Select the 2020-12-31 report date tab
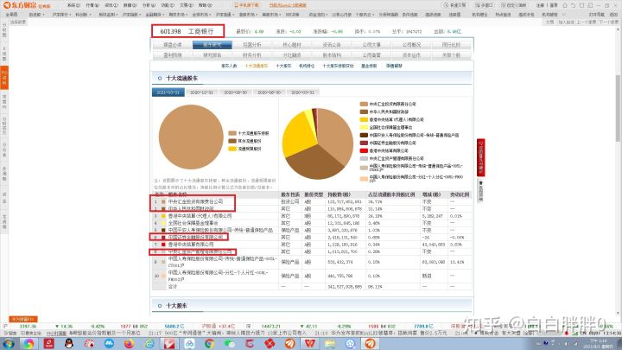622x350 pixels. coord(201,92)
